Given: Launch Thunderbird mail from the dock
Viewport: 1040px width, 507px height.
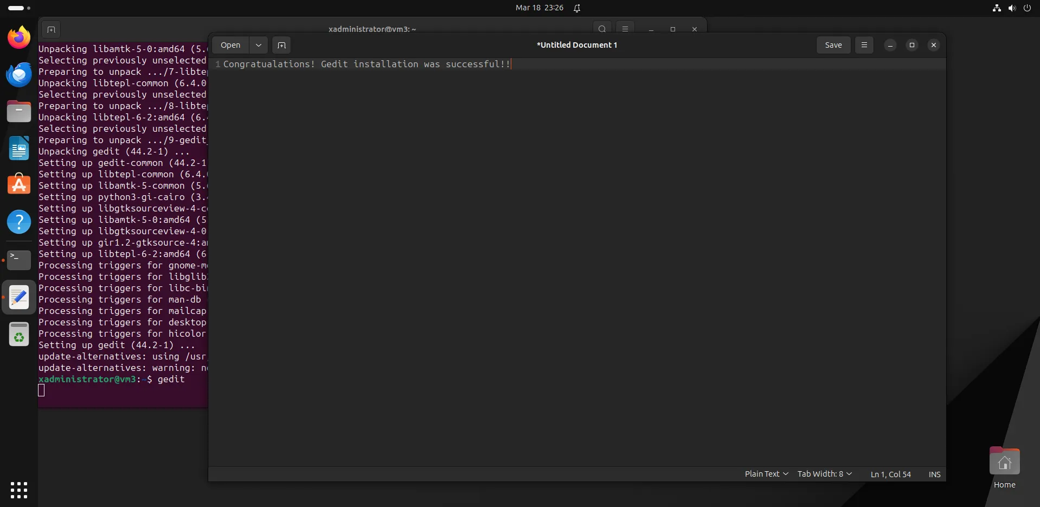Looking at the screenshot, I should tap(19, 74).
